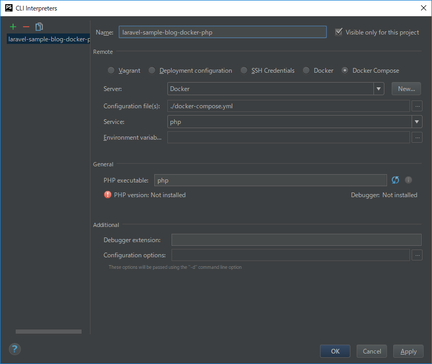Click the Configuration options field
Screen dimensions: 432x364
pyautogui.click(x=291, y=255)
